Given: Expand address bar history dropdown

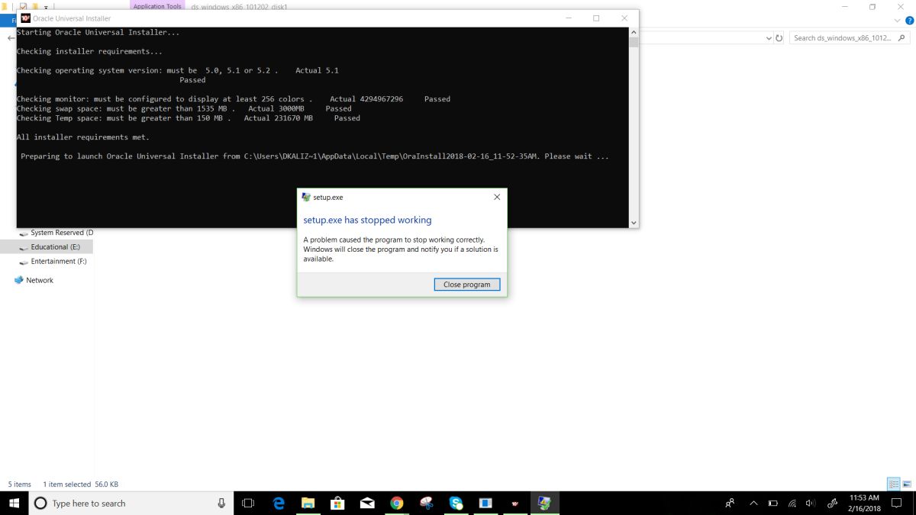Looking at the screenshot, I should click(x=769, y=37).
